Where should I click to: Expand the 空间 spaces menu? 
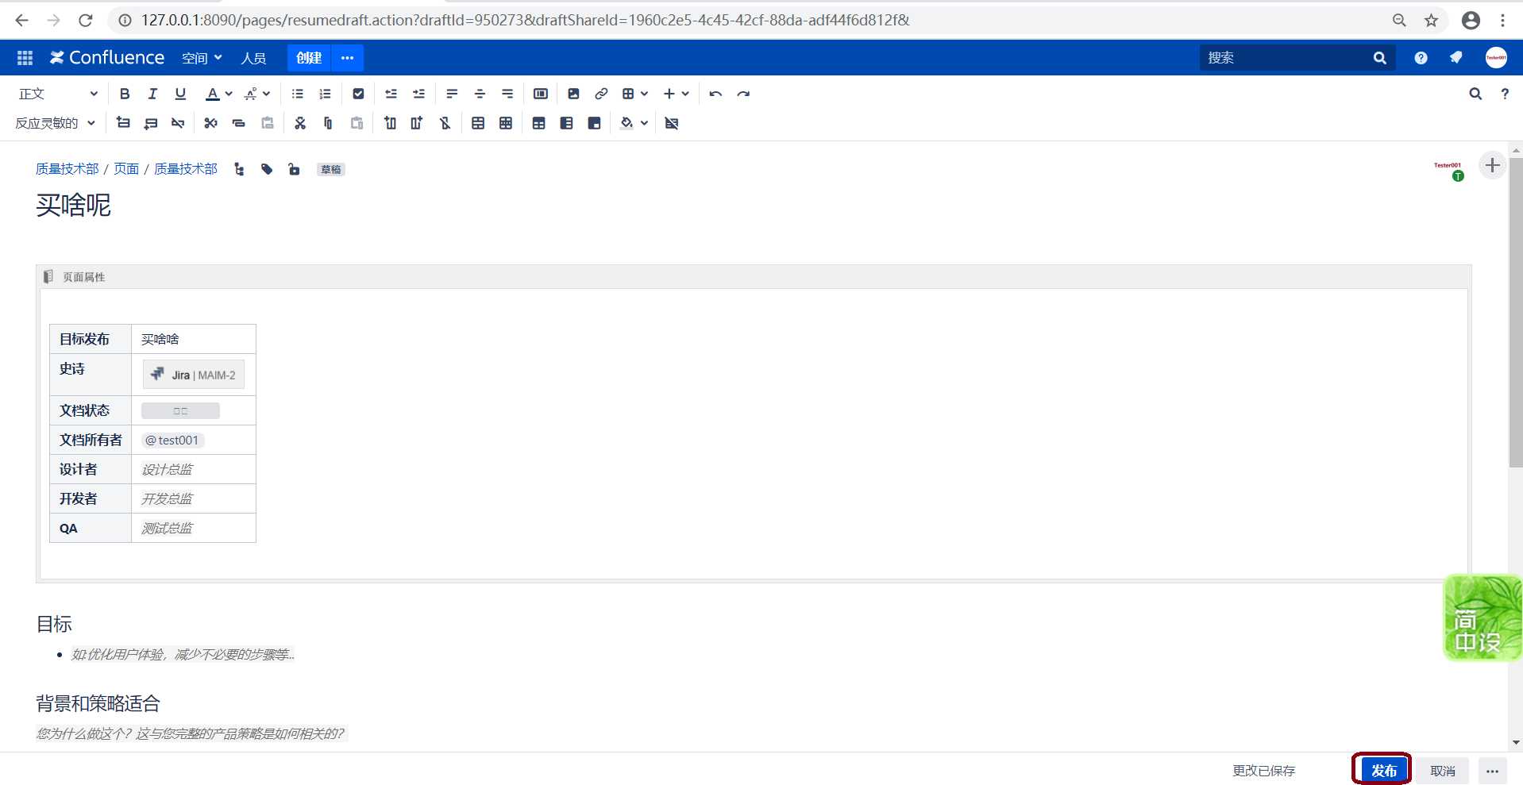click(x=202, y=58)
